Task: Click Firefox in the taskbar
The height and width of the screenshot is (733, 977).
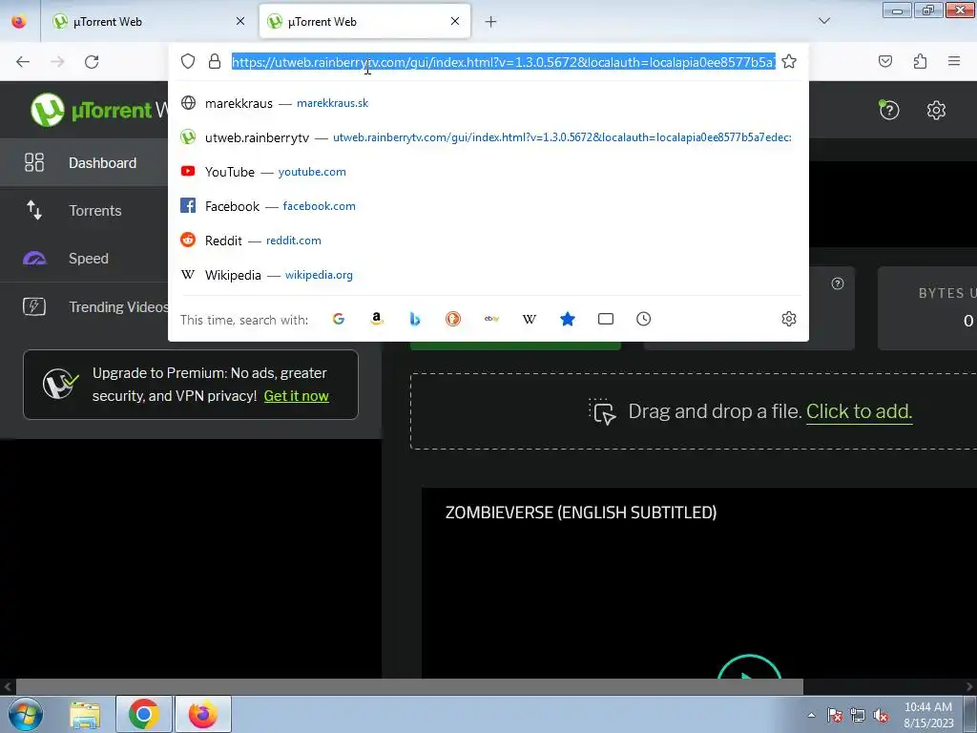Action: pyautogui.click(x=202, y=714)
